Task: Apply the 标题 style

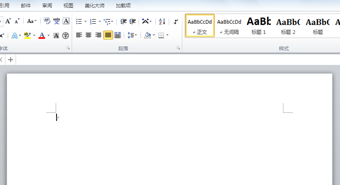Action: point(317,26)
